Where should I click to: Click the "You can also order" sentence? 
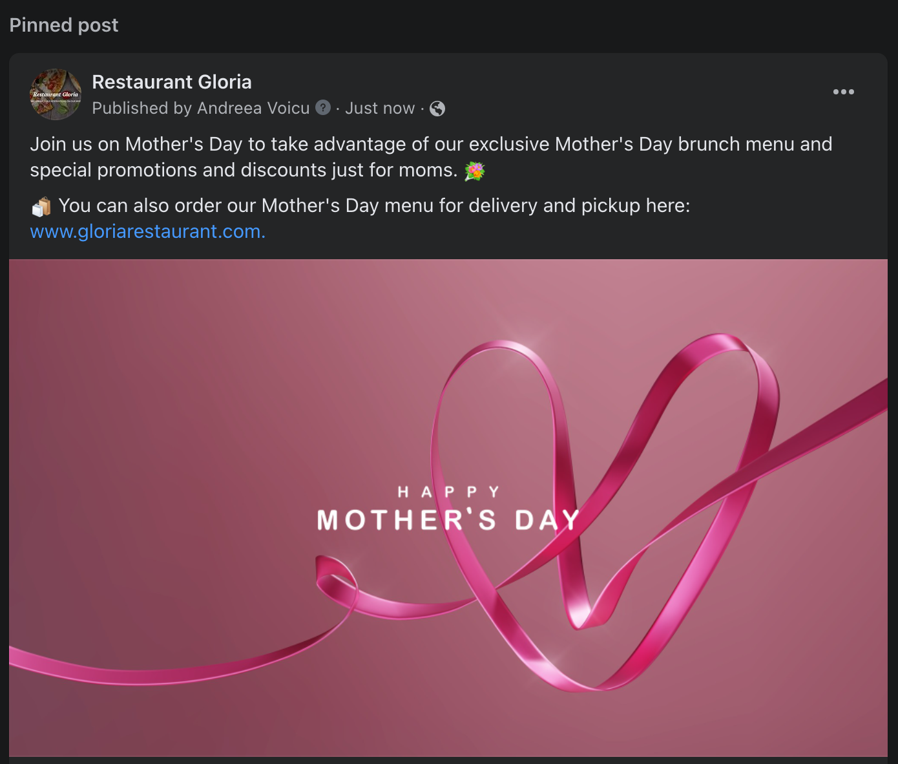pos(374,206)
